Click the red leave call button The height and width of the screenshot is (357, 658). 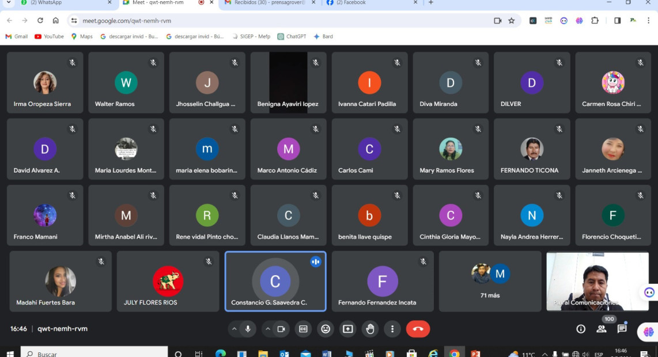click(x=418, y=329)
